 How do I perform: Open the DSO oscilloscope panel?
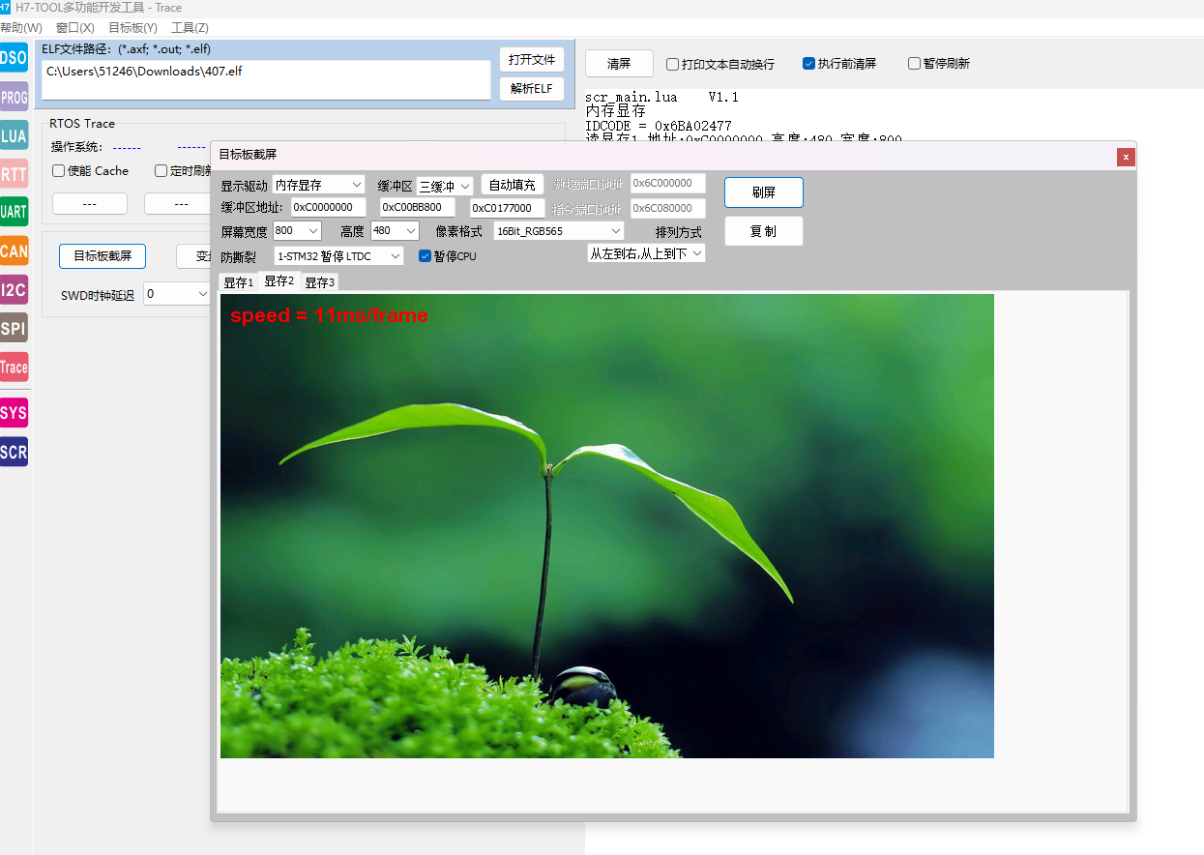14,58
